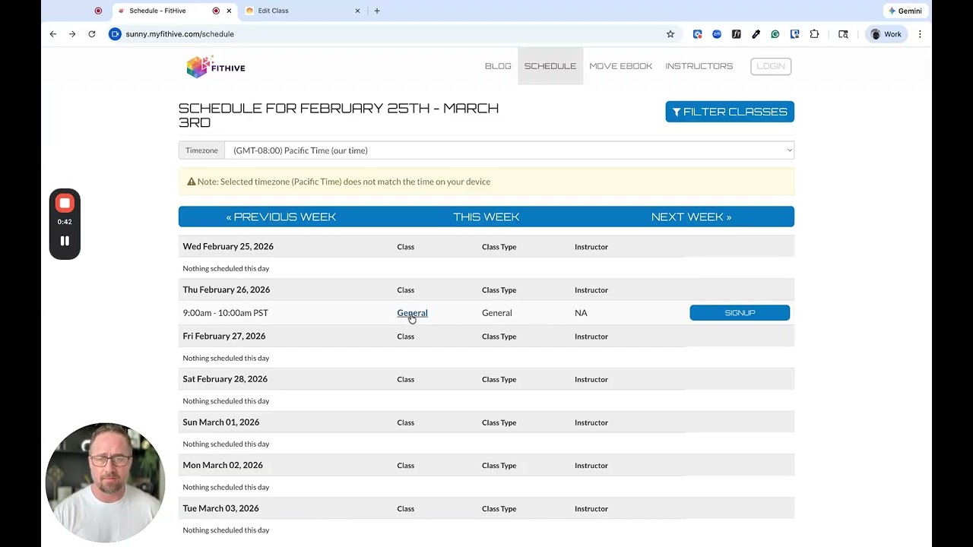Go back with the browser back arrow

(52, 34)
